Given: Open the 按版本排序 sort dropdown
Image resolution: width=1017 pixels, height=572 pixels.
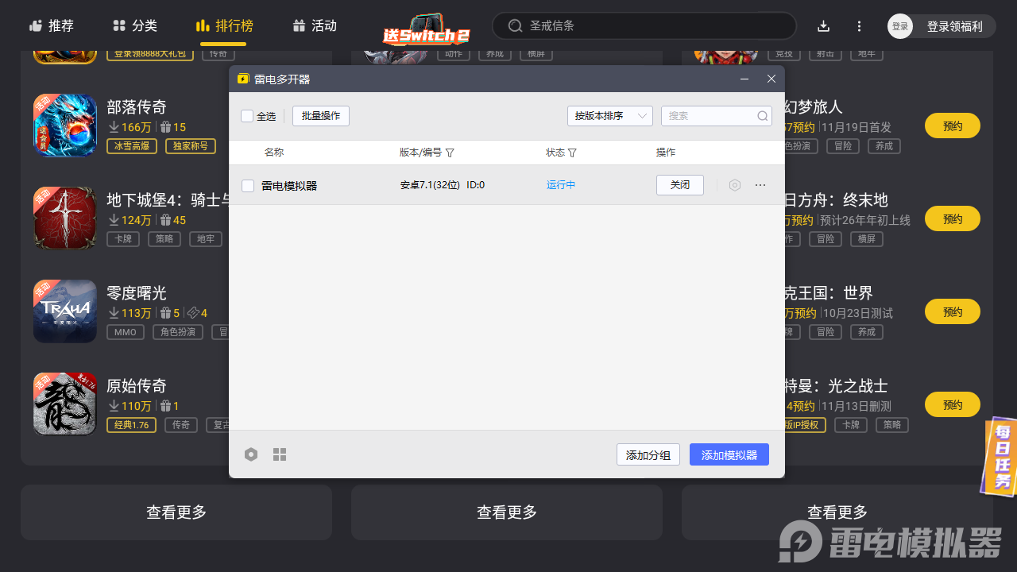Looking at the screenshot, I should pos(609,116).
